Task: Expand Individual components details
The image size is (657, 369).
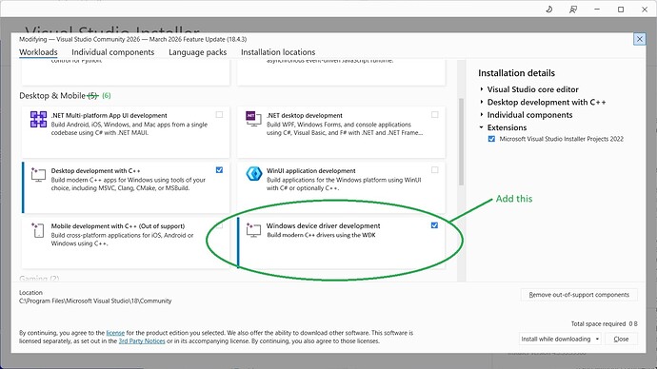Action: [x=482, y=115]
